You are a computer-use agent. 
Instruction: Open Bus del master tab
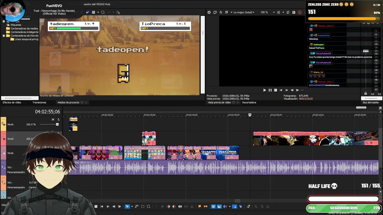(371, 102)
